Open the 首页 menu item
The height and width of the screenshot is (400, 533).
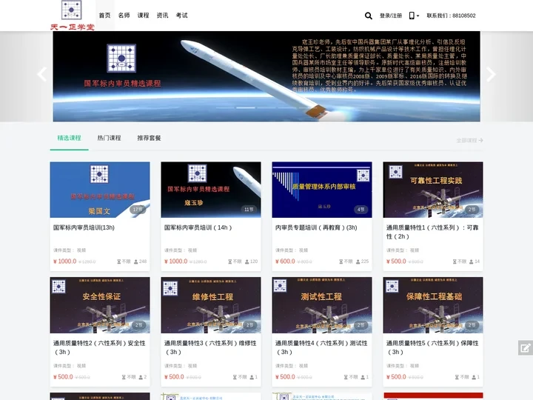[x=104, y=16]
